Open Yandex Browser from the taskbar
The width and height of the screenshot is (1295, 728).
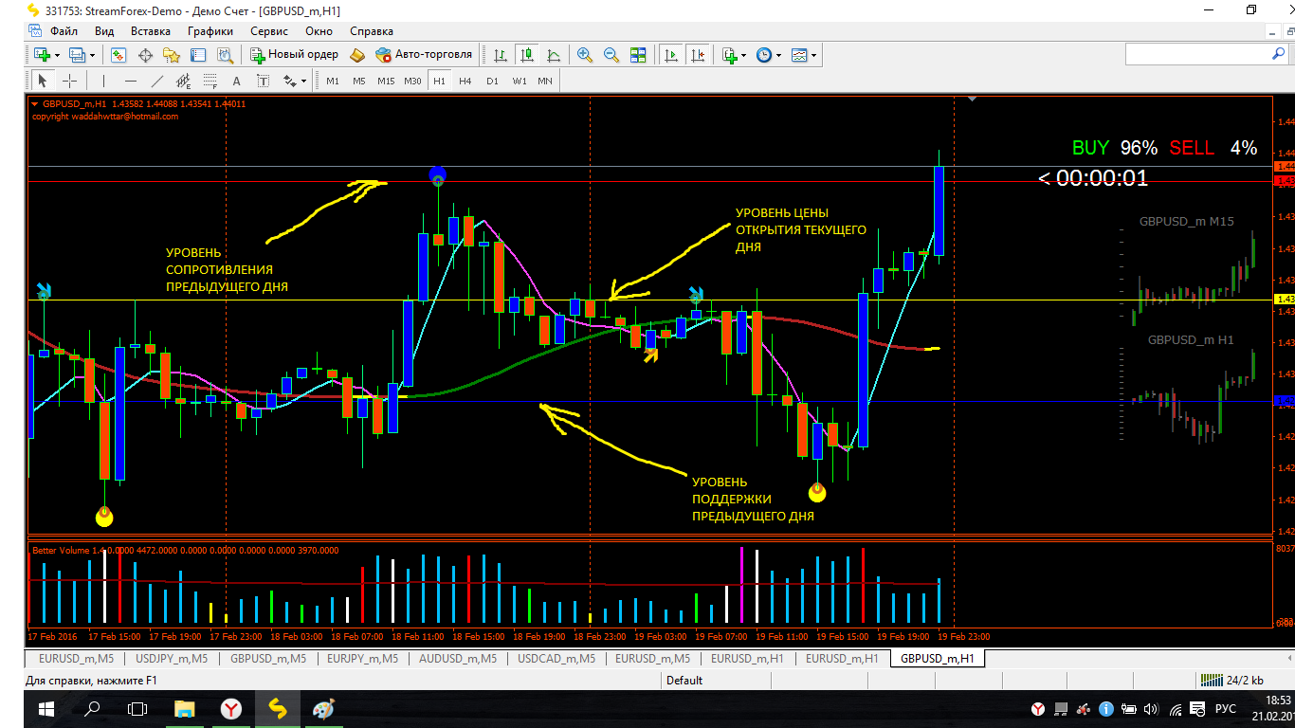[231, 708]
